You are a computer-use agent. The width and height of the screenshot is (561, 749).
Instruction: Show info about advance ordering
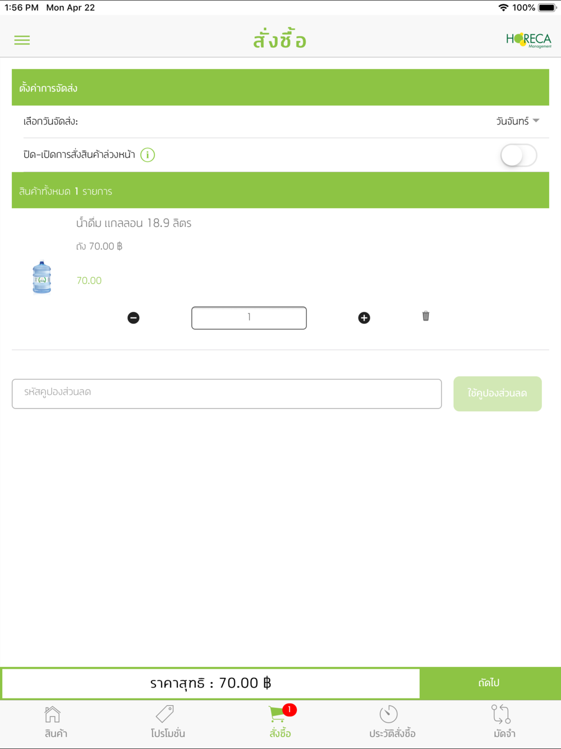tap(148, 155)
